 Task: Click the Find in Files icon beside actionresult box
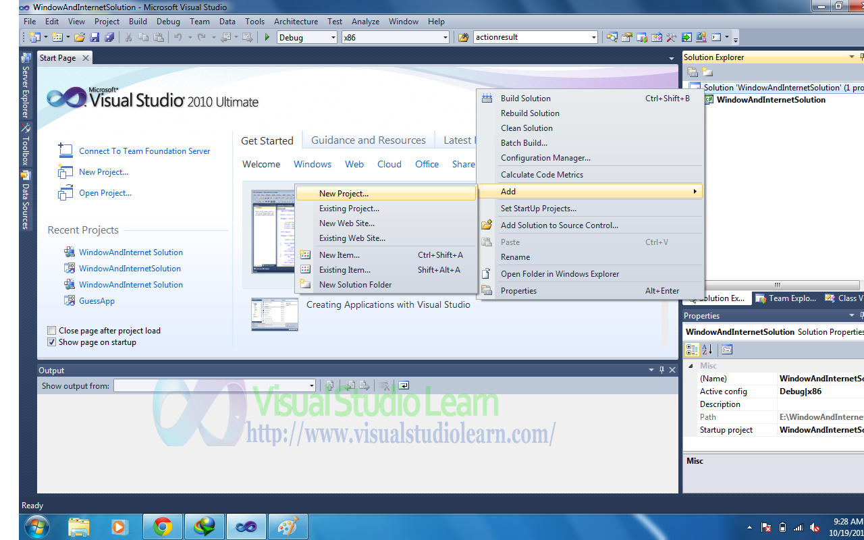click(x=463, y=37)
